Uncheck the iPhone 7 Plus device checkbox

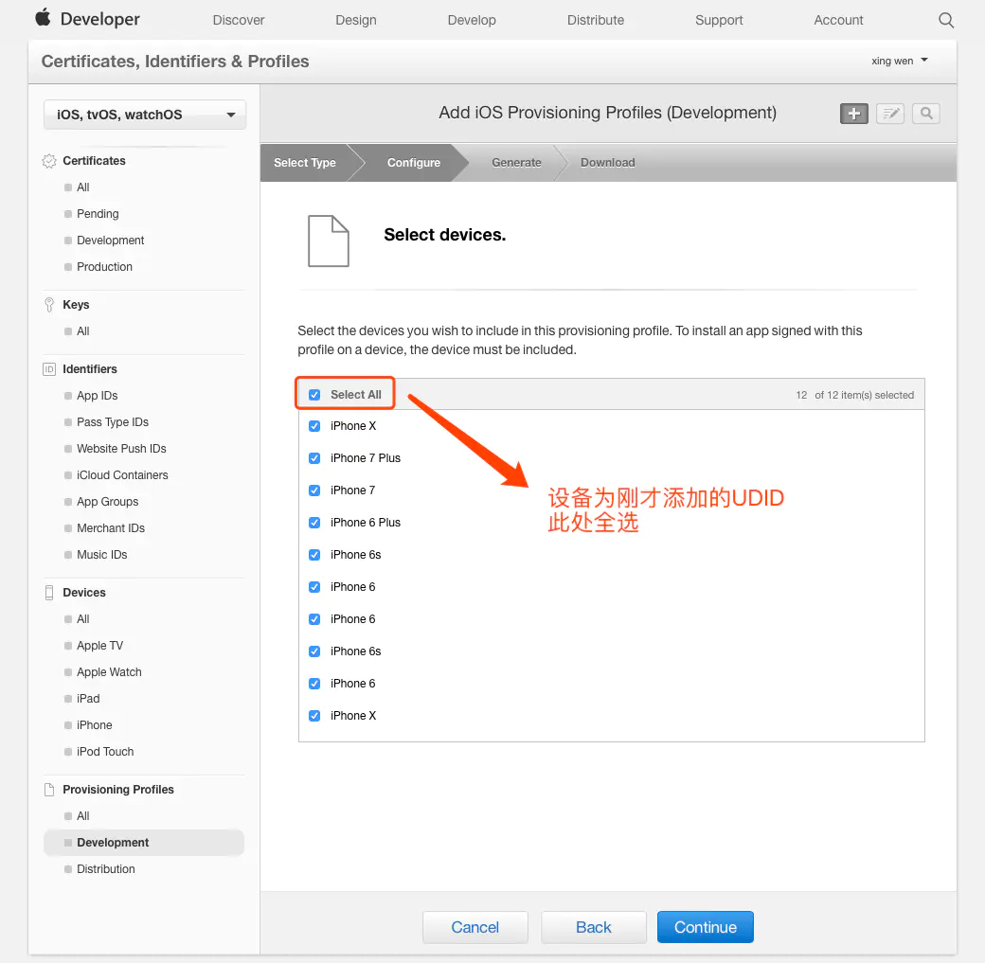(314, 458)
